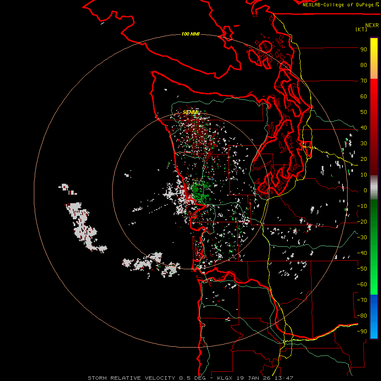Click the positive 80 scale value
Viewport: 381px width, 381px height.
[x=364, y=65]
